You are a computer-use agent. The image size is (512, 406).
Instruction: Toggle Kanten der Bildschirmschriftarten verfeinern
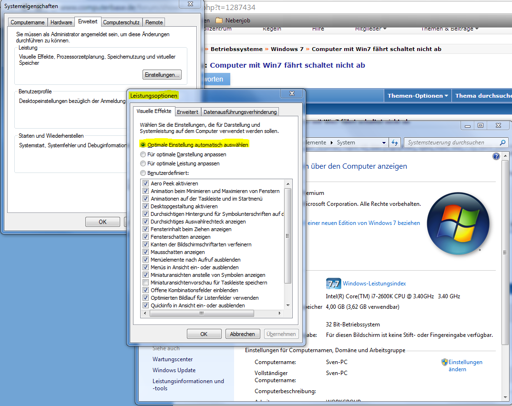(145, 244)
